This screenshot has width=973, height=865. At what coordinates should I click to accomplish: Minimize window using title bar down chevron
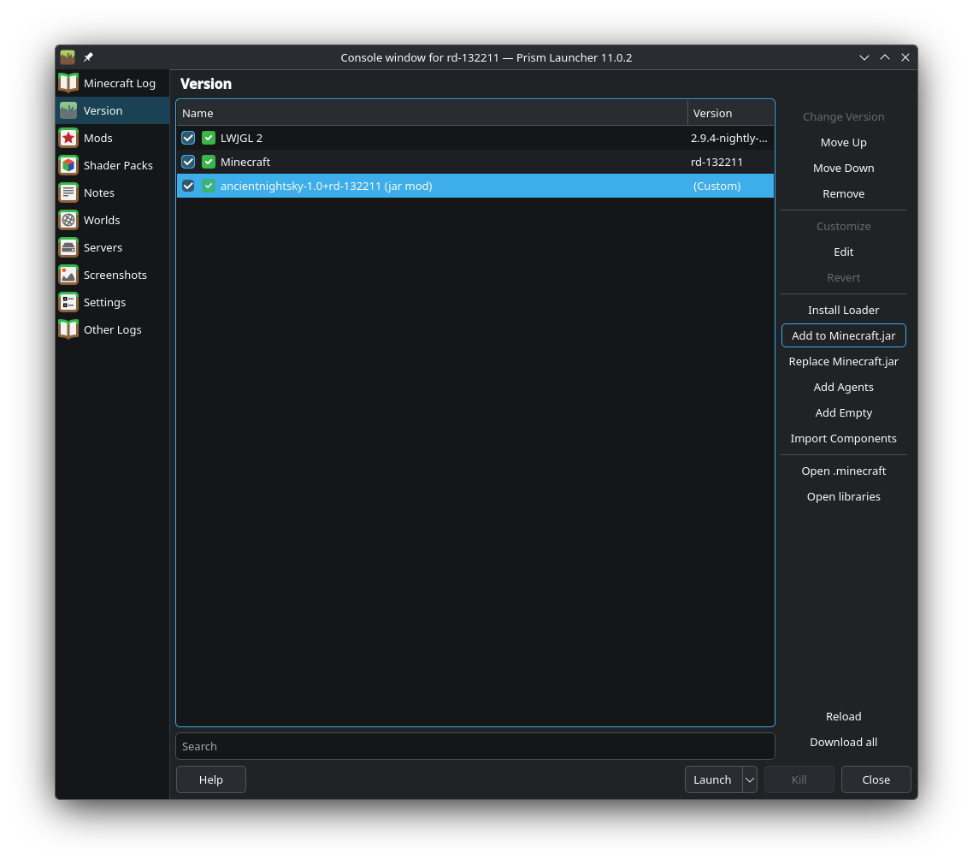pos(864,57)
